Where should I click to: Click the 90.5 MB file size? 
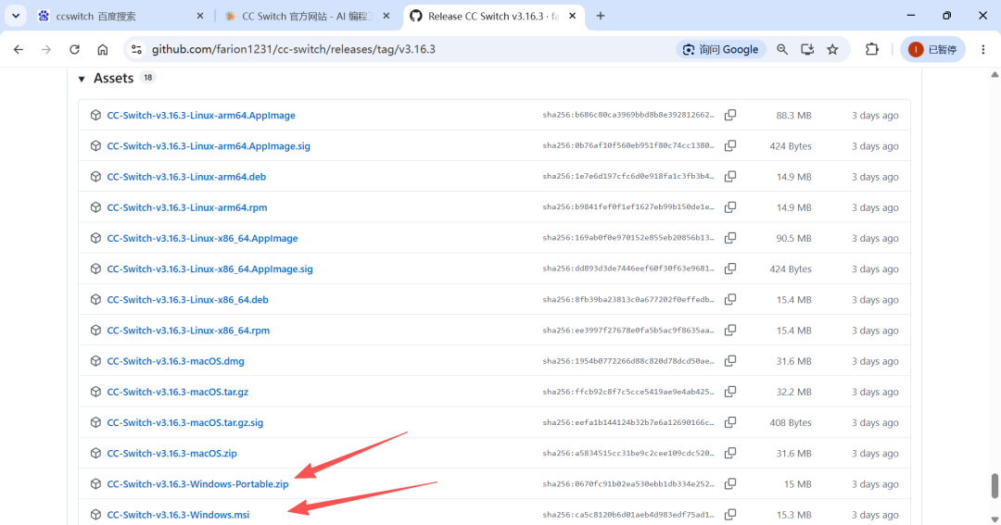point(793,238)
